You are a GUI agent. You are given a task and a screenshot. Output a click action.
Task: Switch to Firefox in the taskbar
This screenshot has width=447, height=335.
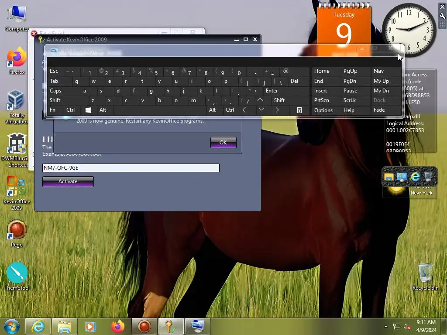[x=118, y=326]
